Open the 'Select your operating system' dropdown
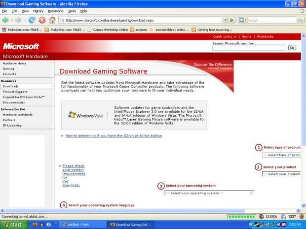Screen dimensions: 306x229 click(x=209, y=193)
